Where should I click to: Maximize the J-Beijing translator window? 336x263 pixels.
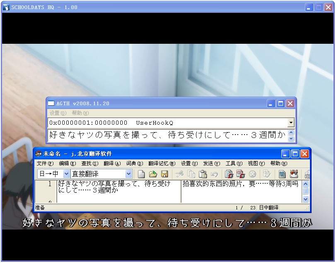295,154
